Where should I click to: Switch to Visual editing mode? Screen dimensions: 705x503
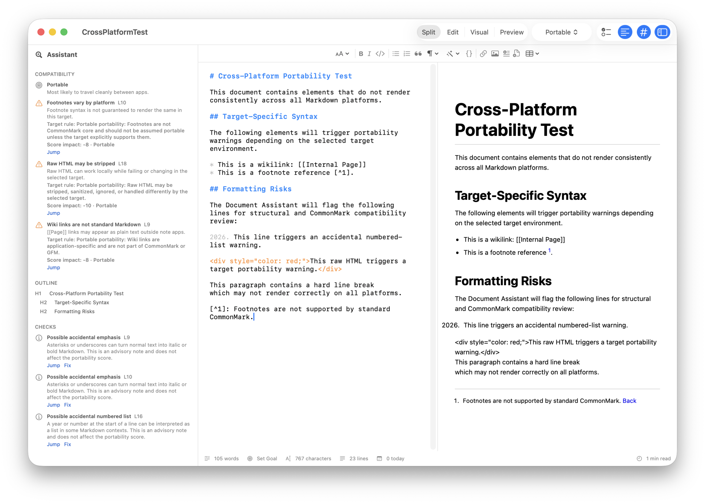(479, 32)
